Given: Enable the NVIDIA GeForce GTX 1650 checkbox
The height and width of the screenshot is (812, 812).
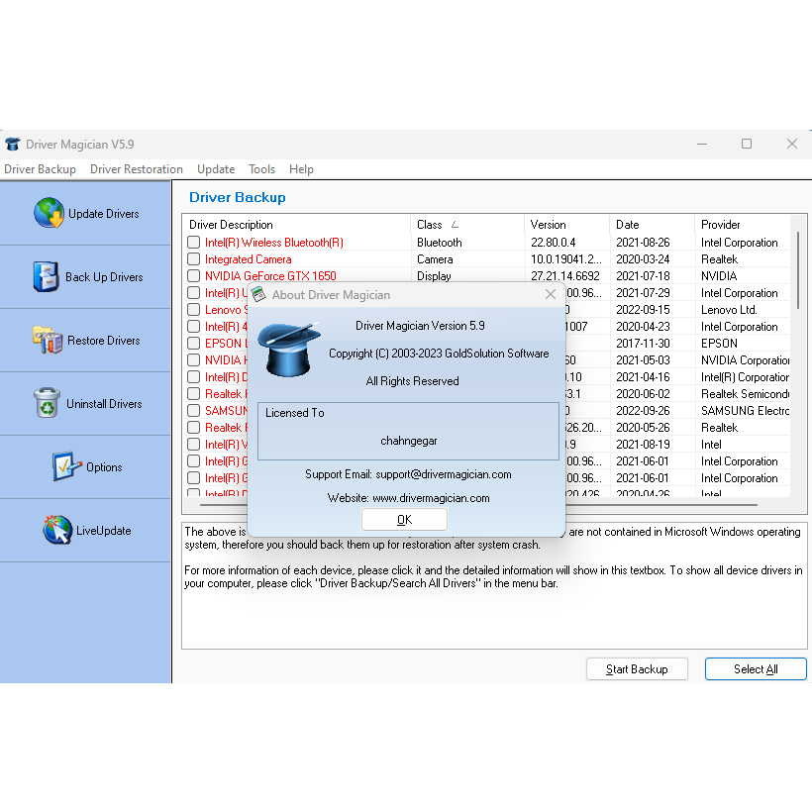Looking at the screenshot, I should [x=194, y=276].
